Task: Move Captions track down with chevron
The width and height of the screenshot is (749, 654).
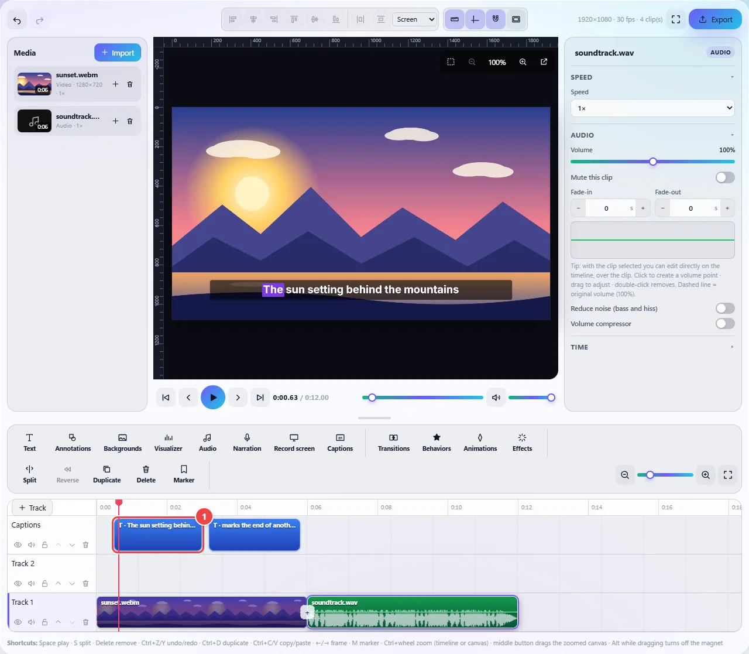Action: pyautogui.click(x=72, y=545)
